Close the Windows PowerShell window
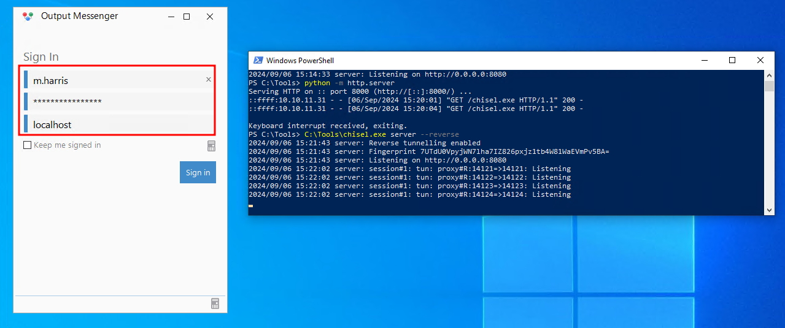This screenshot has height=328, width=785. click(x=760, y=60)
